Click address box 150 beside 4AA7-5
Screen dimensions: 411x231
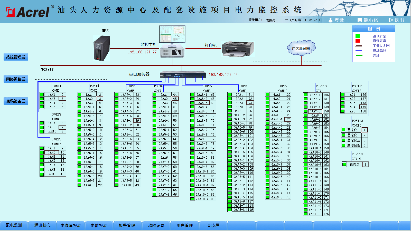[326, 111]
